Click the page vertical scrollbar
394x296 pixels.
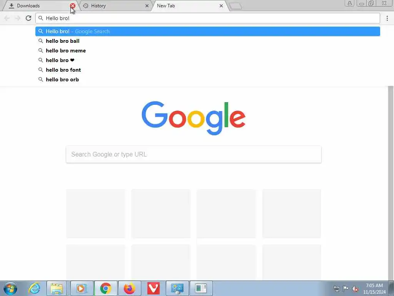[391, 183]
